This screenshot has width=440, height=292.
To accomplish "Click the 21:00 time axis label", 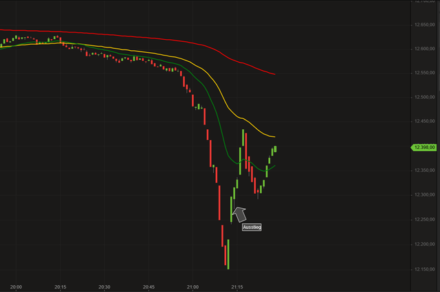I will pyautogui.click(x=192, y=287).
